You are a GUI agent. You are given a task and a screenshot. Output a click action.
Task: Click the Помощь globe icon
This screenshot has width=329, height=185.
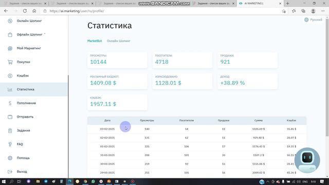(x=10, y=158)
